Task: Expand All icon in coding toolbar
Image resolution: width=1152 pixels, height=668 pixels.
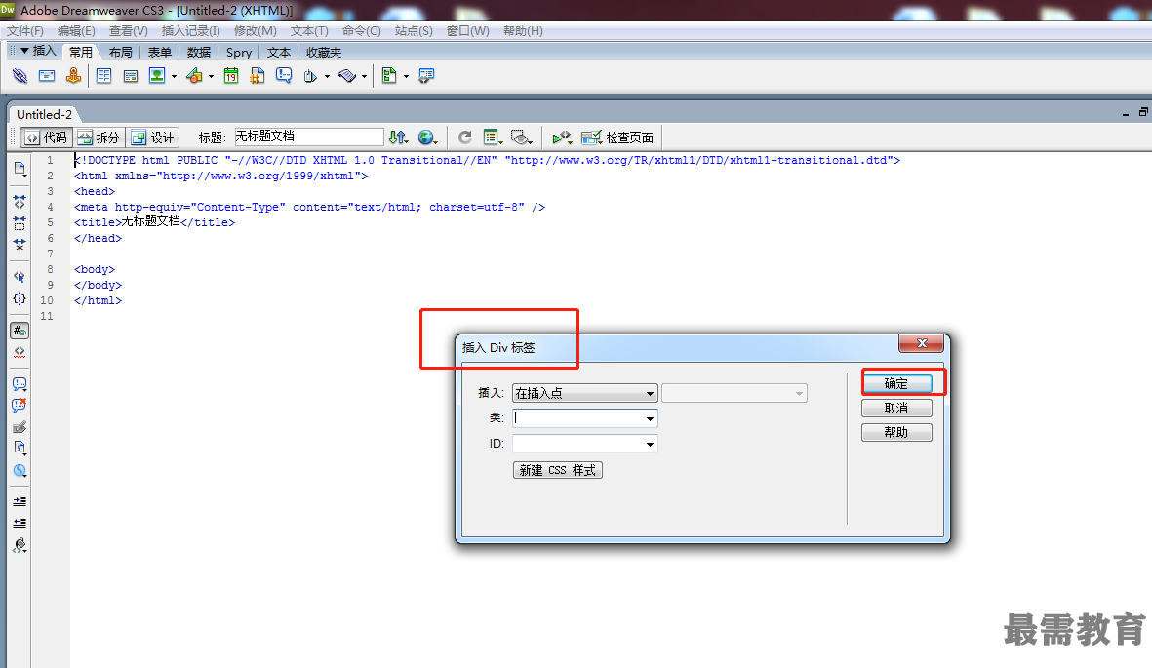Action: pyautogui.click(x=20, y=245)
